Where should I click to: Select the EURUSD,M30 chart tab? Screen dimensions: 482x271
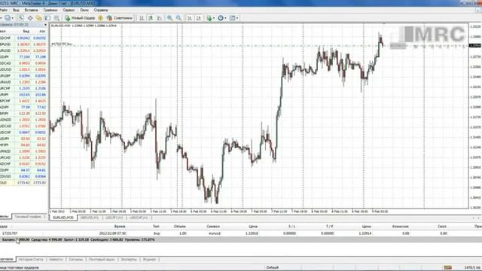pyautogui.click(x=63, y=218)
